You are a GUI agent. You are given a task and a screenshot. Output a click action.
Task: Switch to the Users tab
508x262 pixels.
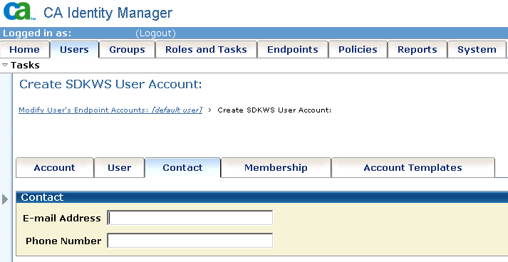(74, 50)
